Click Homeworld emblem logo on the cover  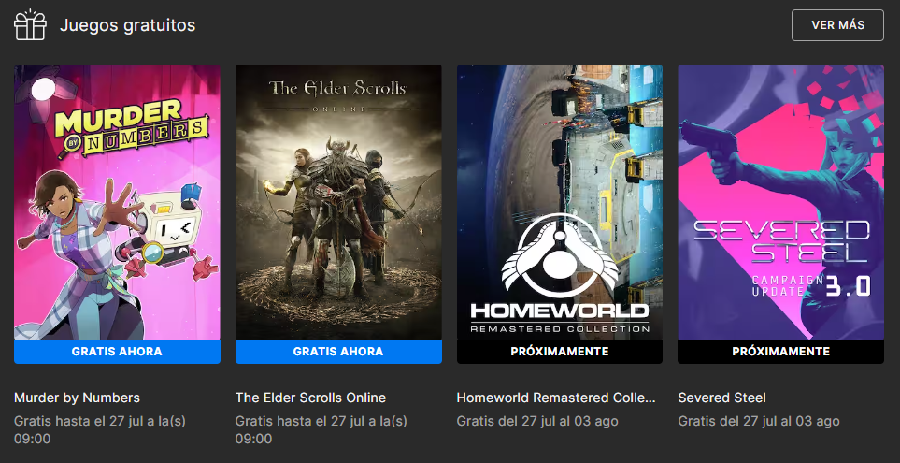(x=560, y=255)
